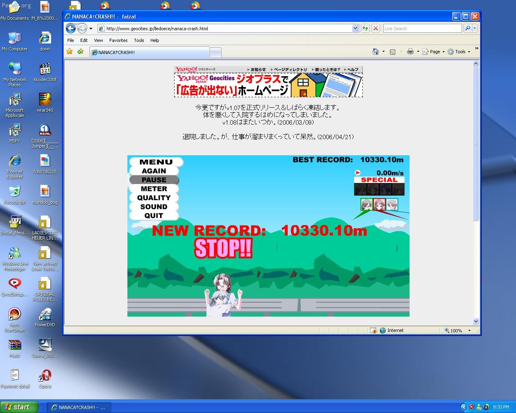Click the Live Search box
Screen dimensions: 516x413
click(422, 29)
